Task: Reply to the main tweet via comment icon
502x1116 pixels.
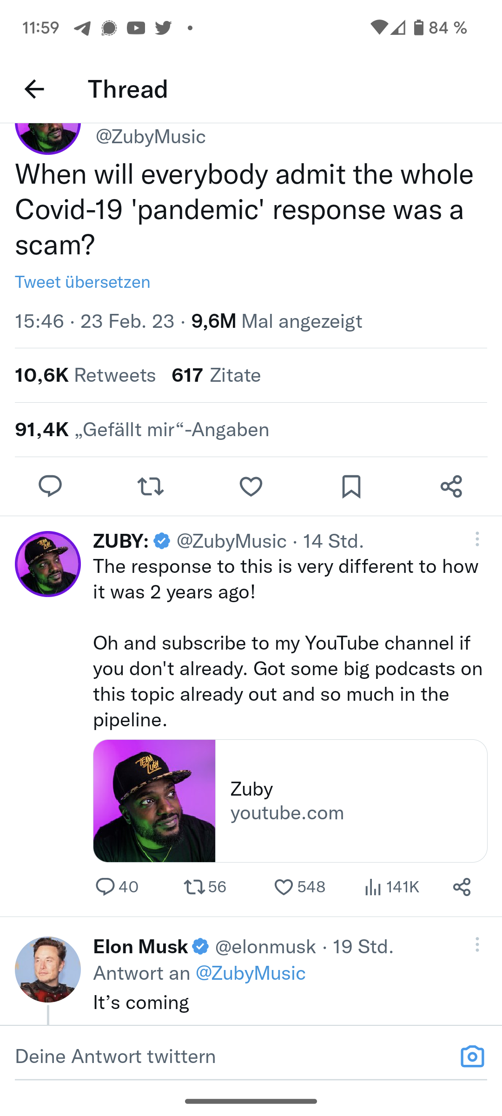Action: (50, 486)
